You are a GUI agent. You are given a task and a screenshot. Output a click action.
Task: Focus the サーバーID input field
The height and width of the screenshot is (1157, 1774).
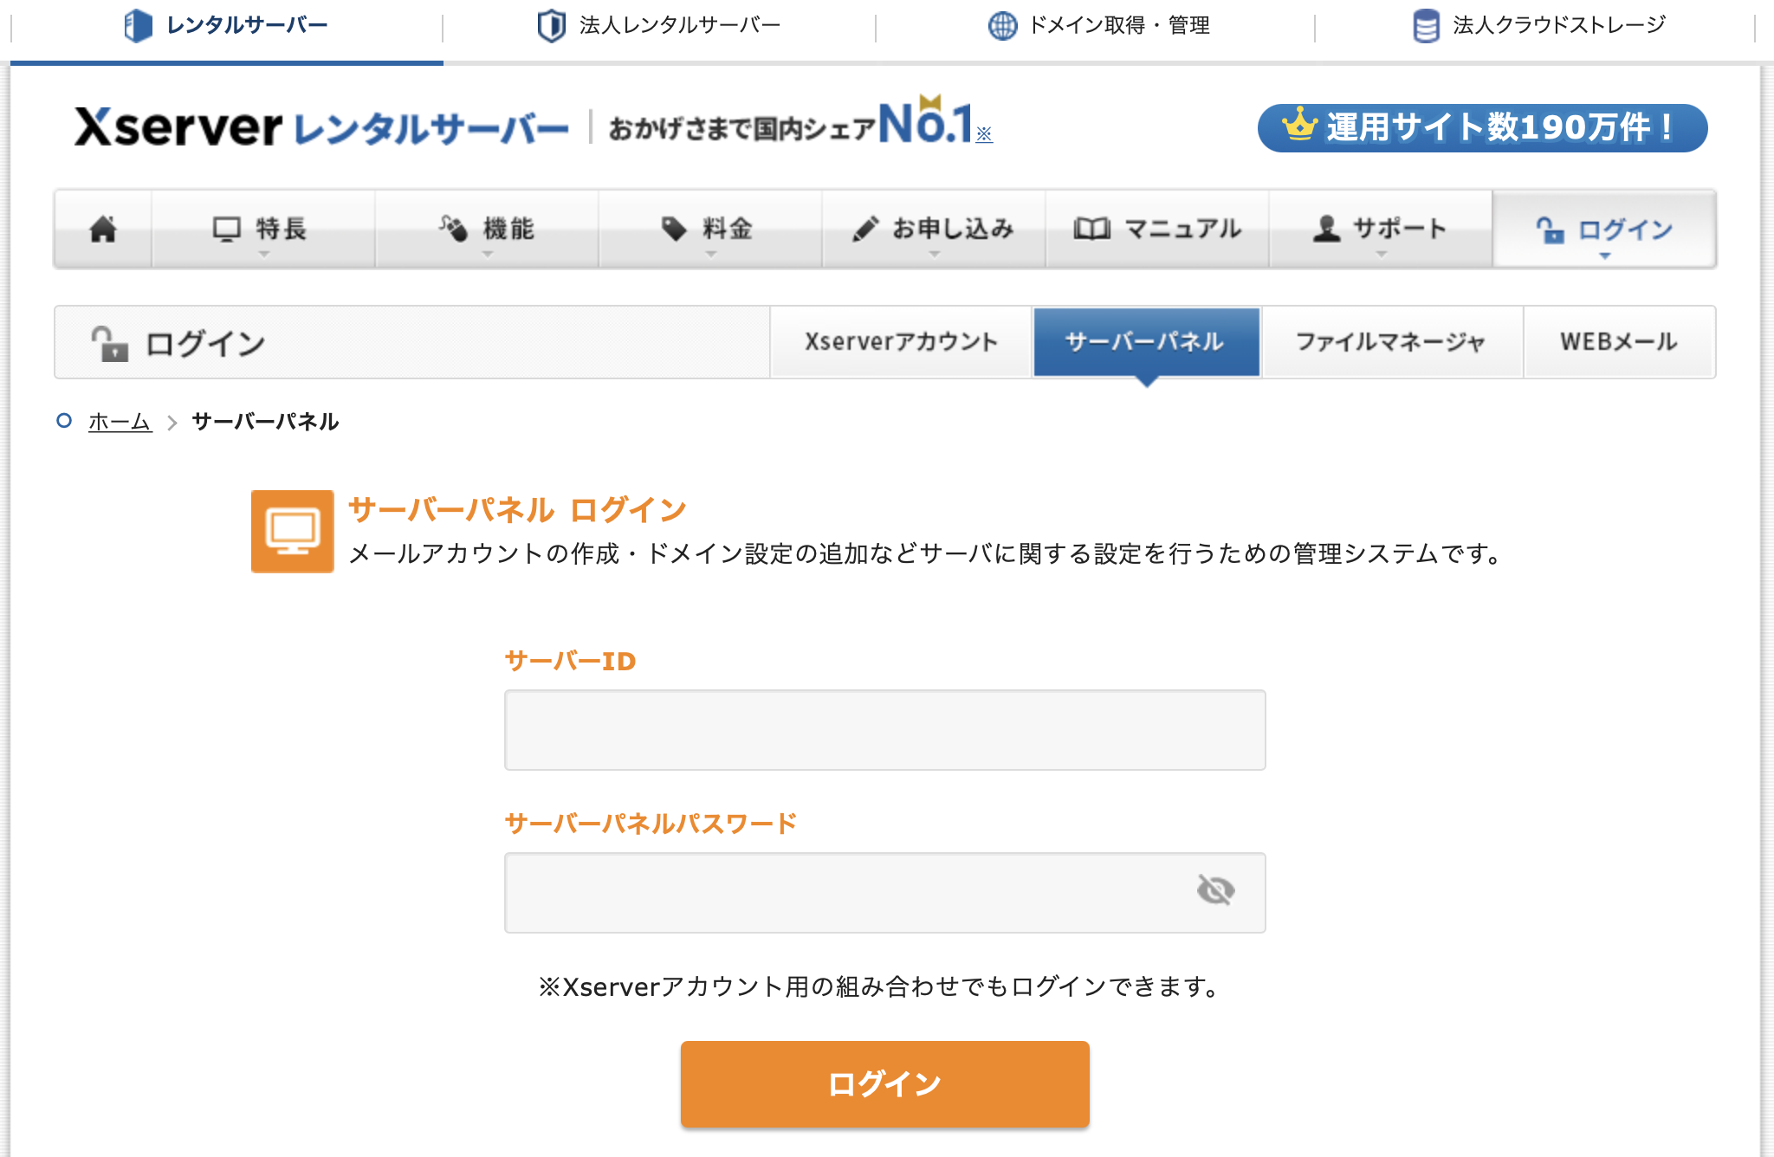point(884,730)
